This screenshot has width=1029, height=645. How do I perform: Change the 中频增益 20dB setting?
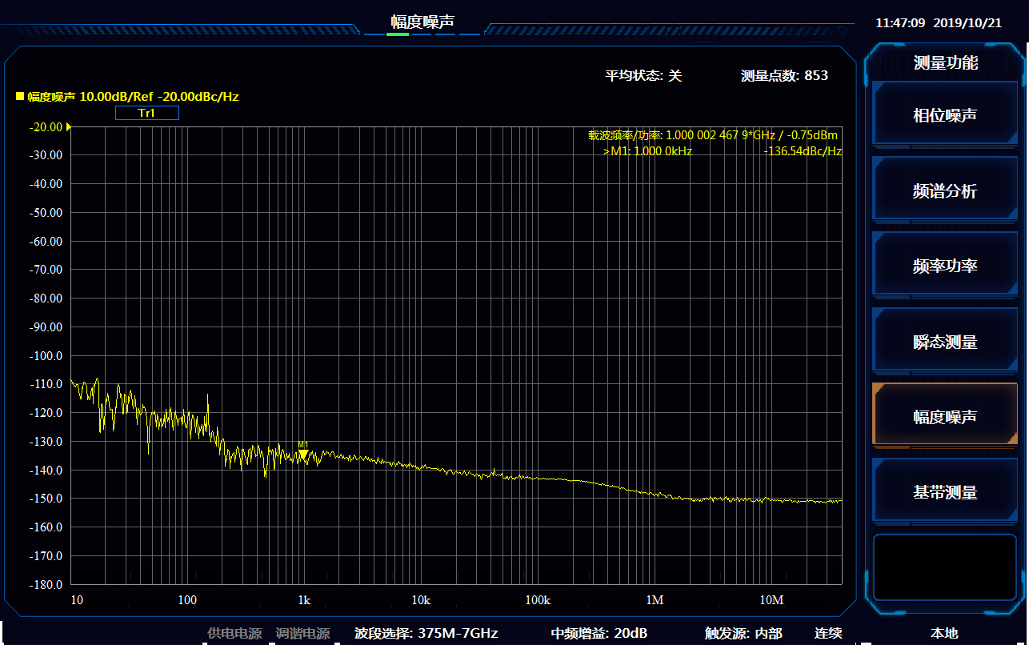(599, 633)
